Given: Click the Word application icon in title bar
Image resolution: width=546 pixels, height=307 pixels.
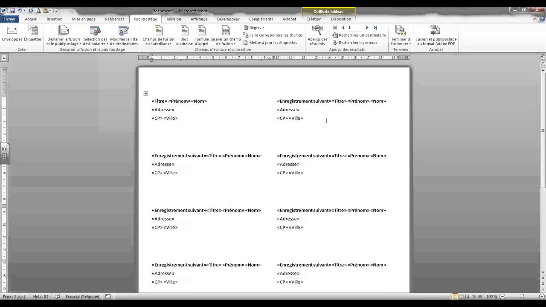Looking at the screenshot, I should coord(3,11).
